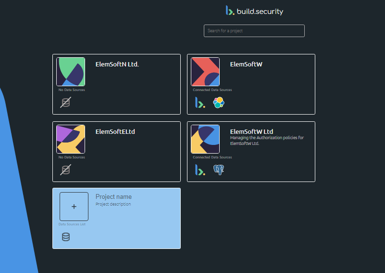Click the database icon in the new project card
The height and width of the screenshot is (273, 385).
point(66,237)
